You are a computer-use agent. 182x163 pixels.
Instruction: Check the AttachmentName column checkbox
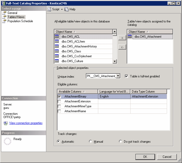(59, 111)
